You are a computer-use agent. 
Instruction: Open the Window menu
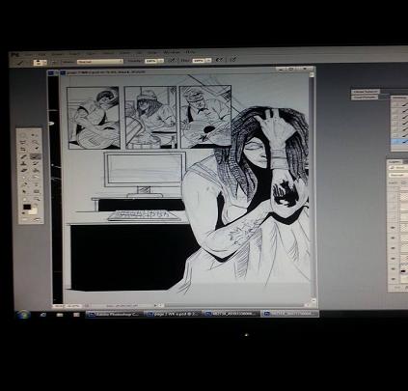coord(172,52)
